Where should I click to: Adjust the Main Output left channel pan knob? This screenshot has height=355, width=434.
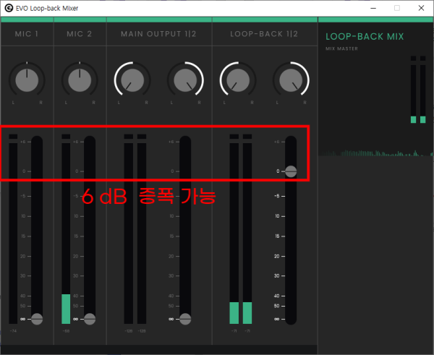click(132, 80)
